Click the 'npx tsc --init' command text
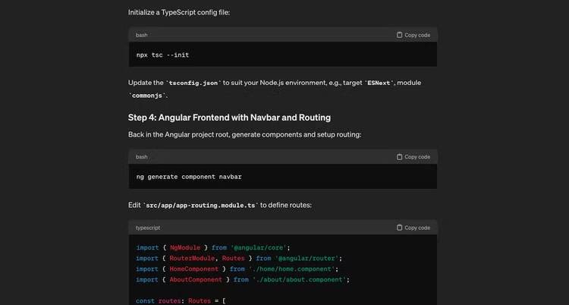Viewport: 569px width, 305px height. click(162, 55)
